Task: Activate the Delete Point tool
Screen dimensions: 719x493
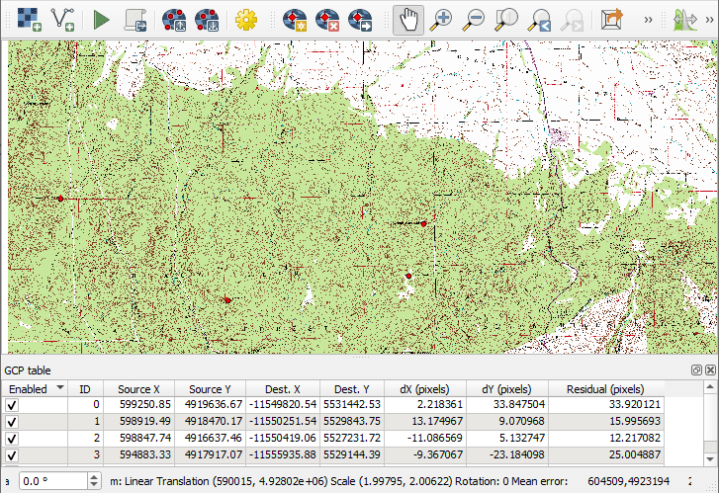Action: click(x=327, y=19)
